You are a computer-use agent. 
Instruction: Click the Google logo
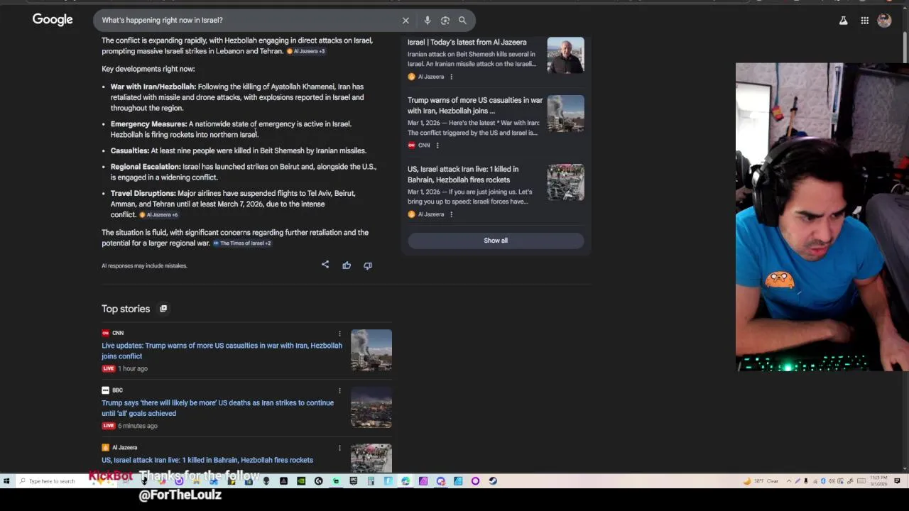(x=53, y=20)
